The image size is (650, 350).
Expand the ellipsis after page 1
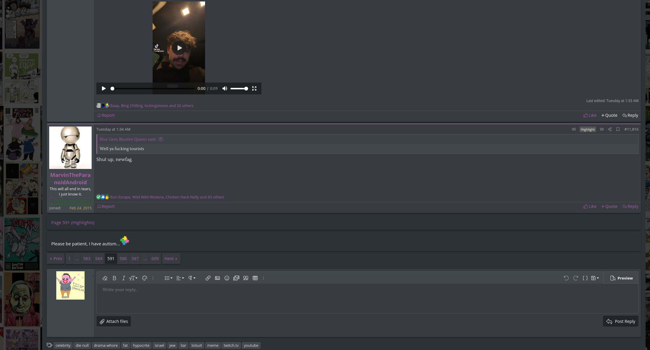77,259
